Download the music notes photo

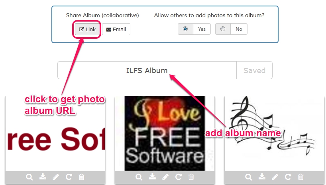coord(262,177)
